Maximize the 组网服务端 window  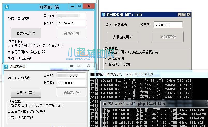[x=184, y=15]
